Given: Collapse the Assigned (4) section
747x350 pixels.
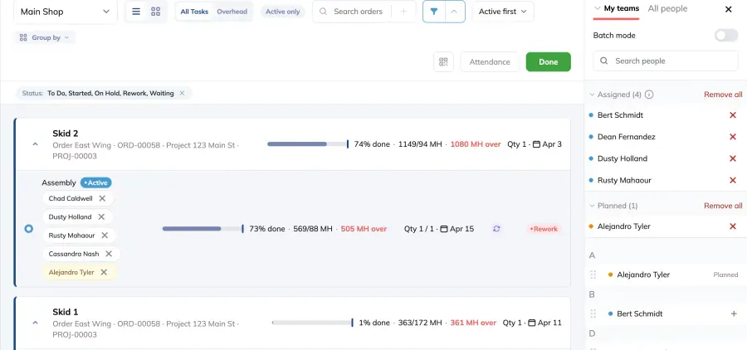Looking at the screenshot, I should tap(592, 95).
